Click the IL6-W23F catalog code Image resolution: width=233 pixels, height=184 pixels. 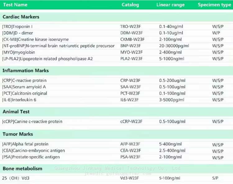[129, 100]
